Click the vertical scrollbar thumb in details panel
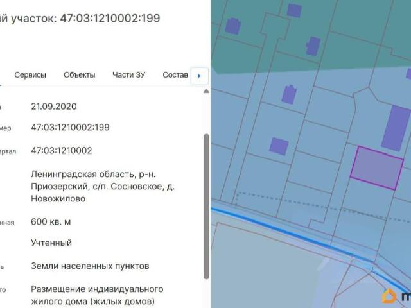 206,207
